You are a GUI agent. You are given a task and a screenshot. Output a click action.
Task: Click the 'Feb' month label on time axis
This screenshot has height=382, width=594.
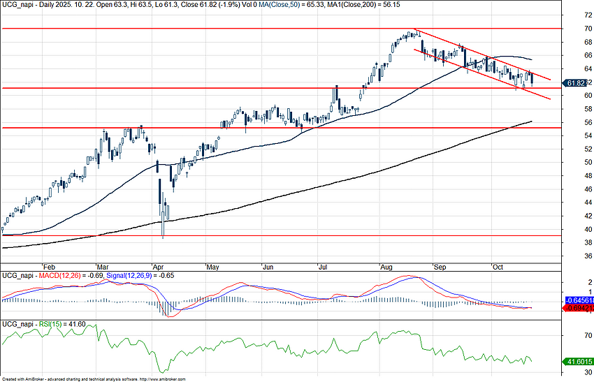tap(48, 267)
